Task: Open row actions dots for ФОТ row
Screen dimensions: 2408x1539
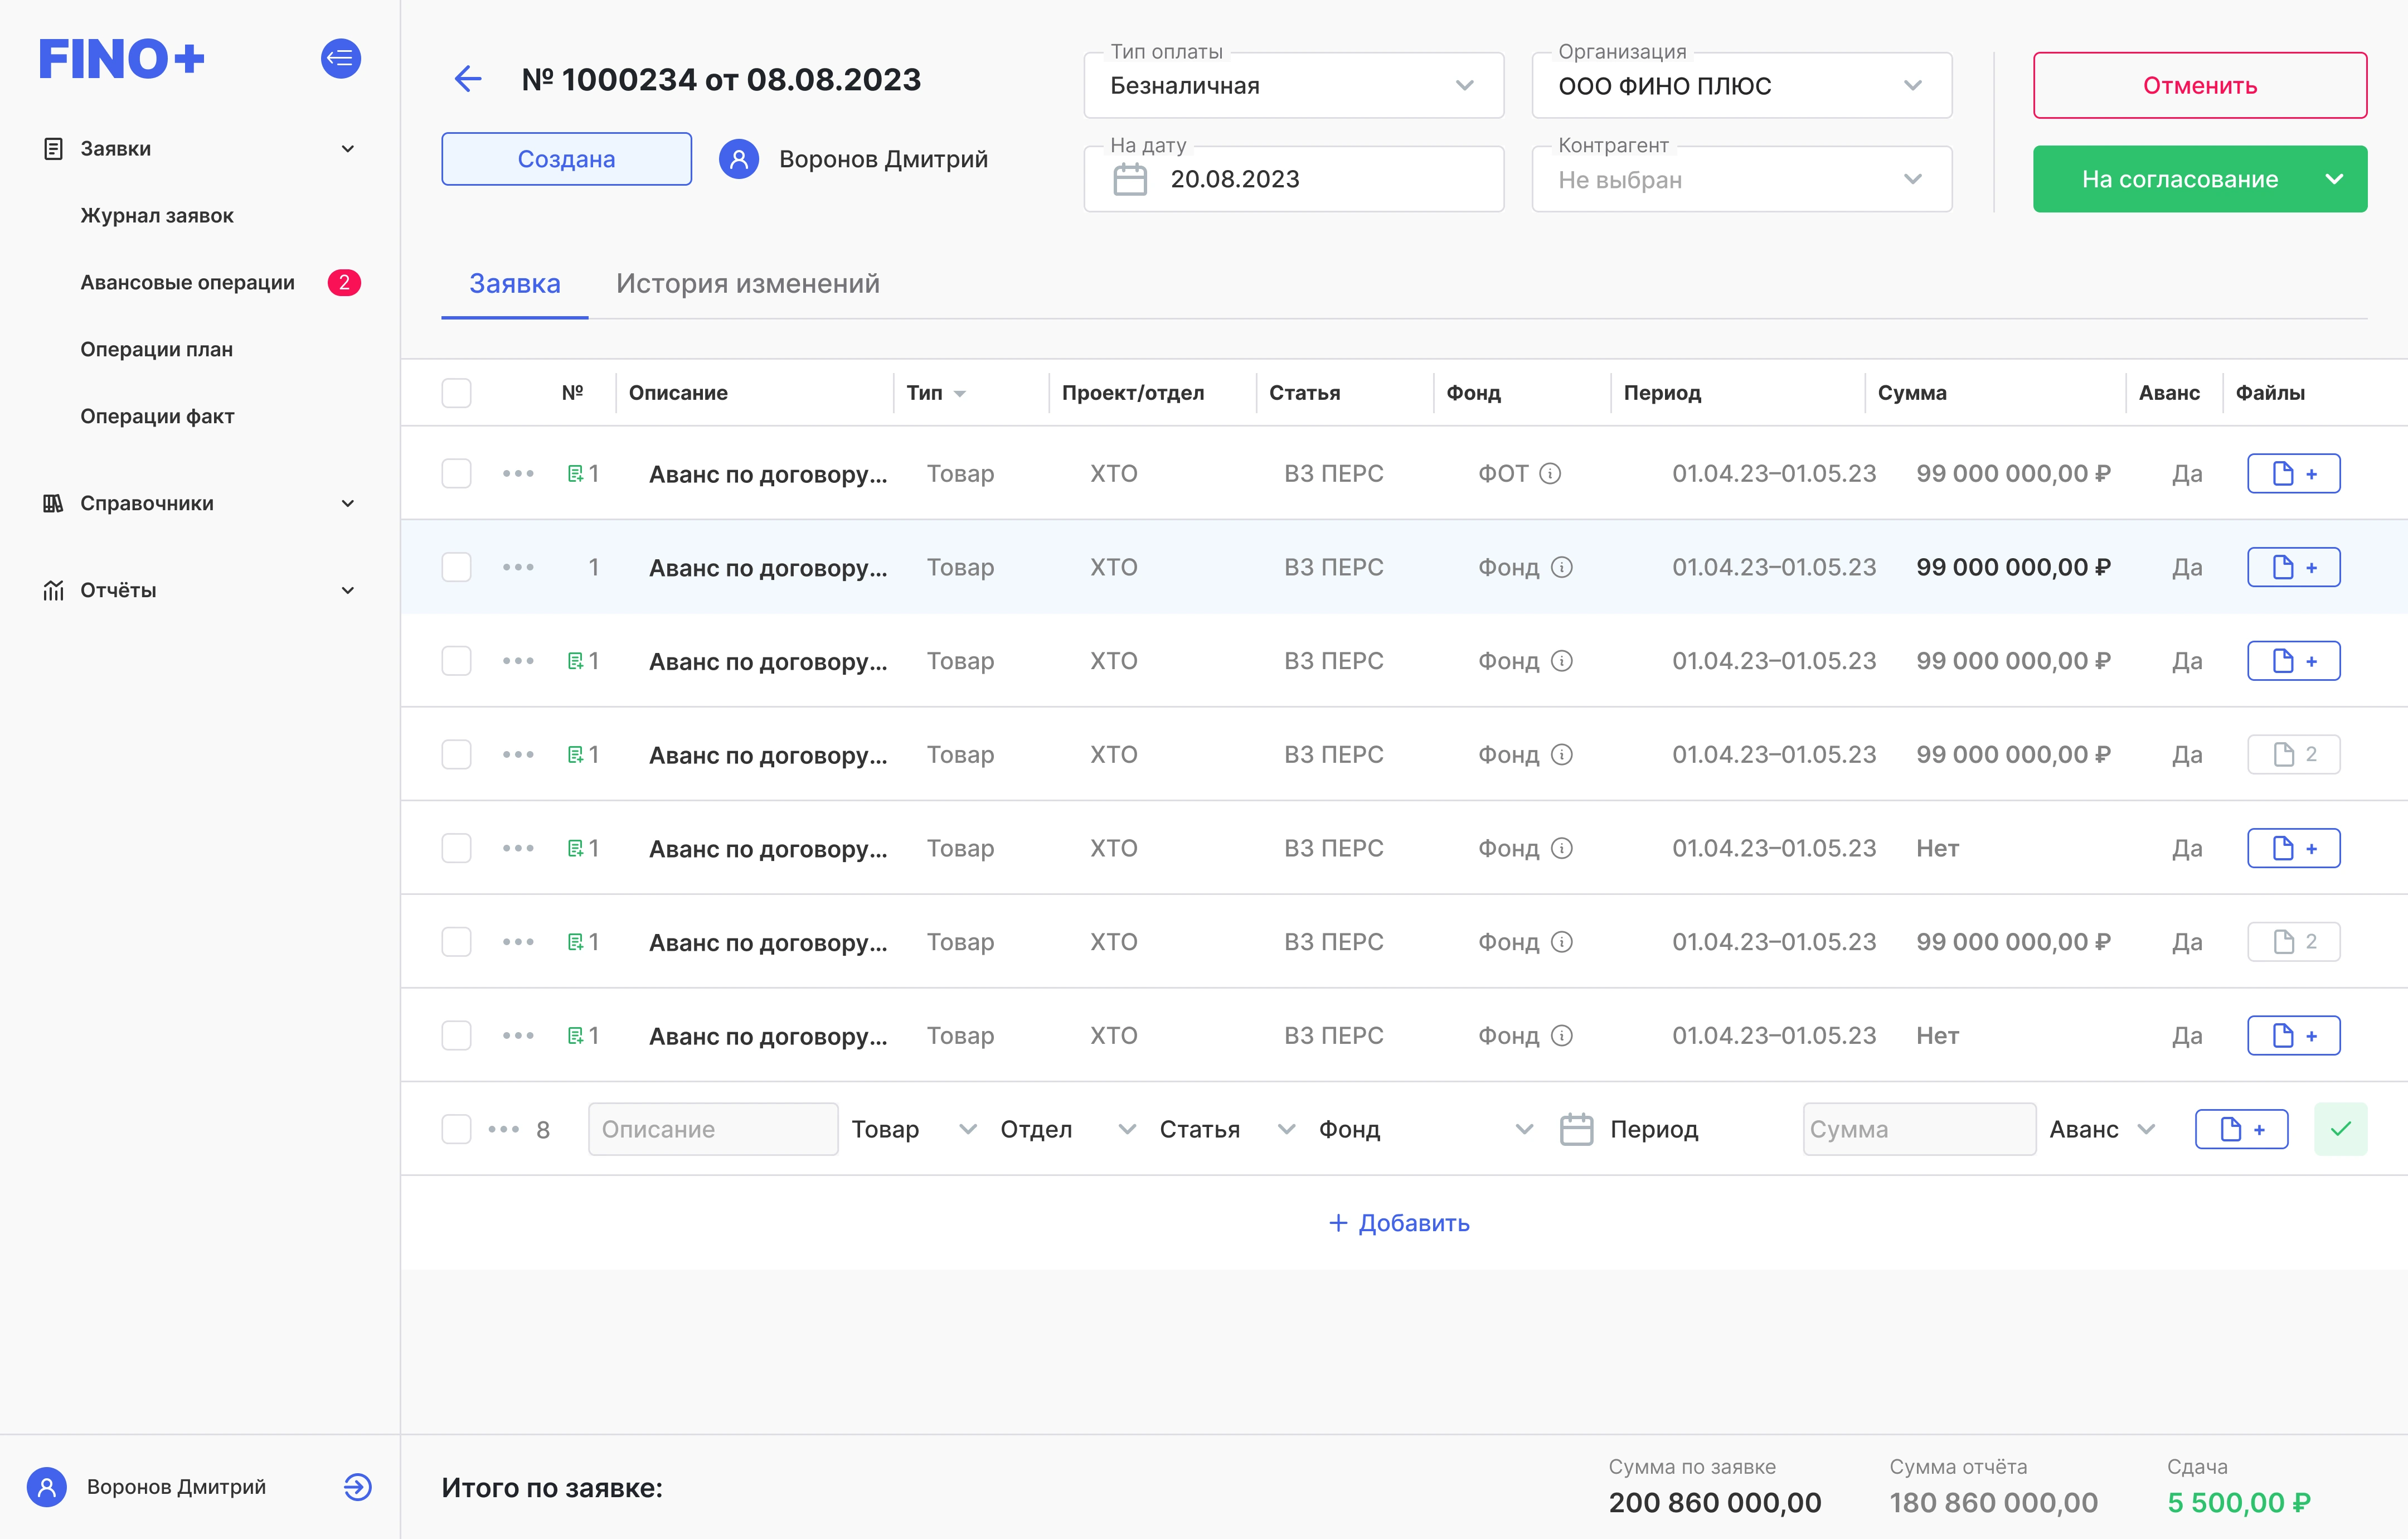Action: (518, 473)
